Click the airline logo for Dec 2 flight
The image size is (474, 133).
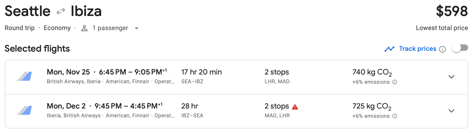(24, 110)
